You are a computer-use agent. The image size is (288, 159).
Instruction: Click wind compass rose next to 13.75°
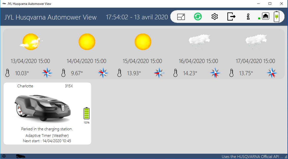272,73
